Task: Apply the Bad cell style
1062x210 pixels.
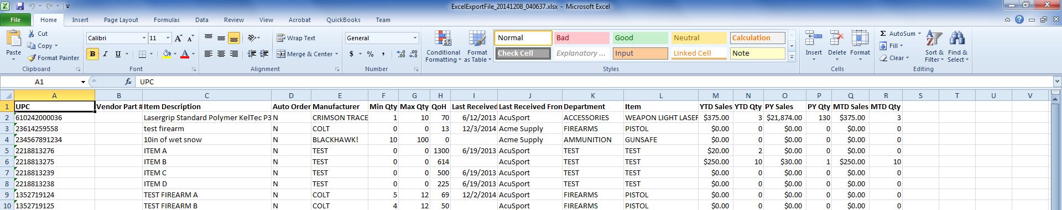Action: [x=581, y=38]
